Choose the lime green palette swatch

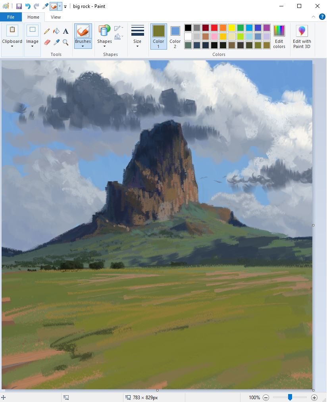[x=240, y=37]
